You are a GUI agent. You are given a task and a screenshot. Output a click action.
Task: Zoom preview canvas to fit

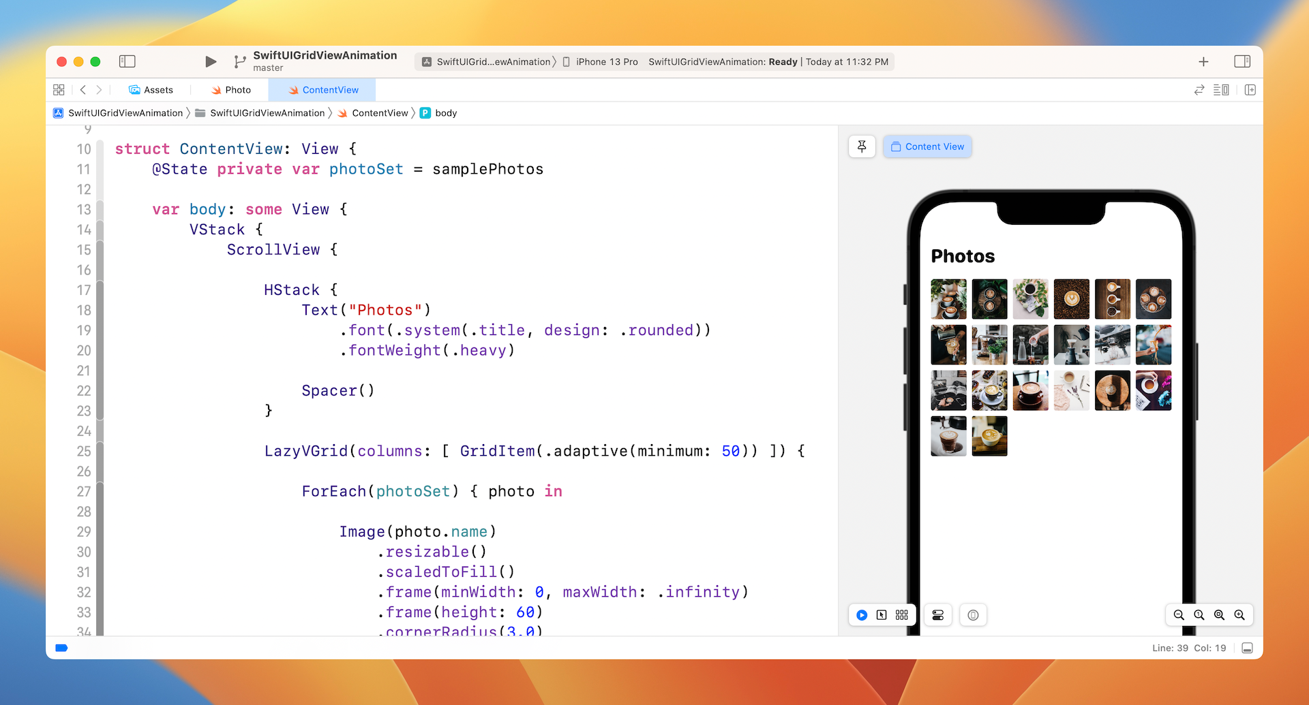[1219, 615]
